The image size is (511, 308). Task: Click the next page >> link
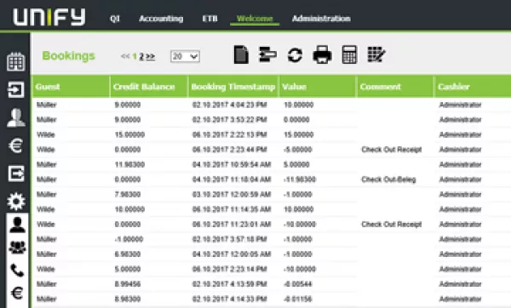pos(150,56)
